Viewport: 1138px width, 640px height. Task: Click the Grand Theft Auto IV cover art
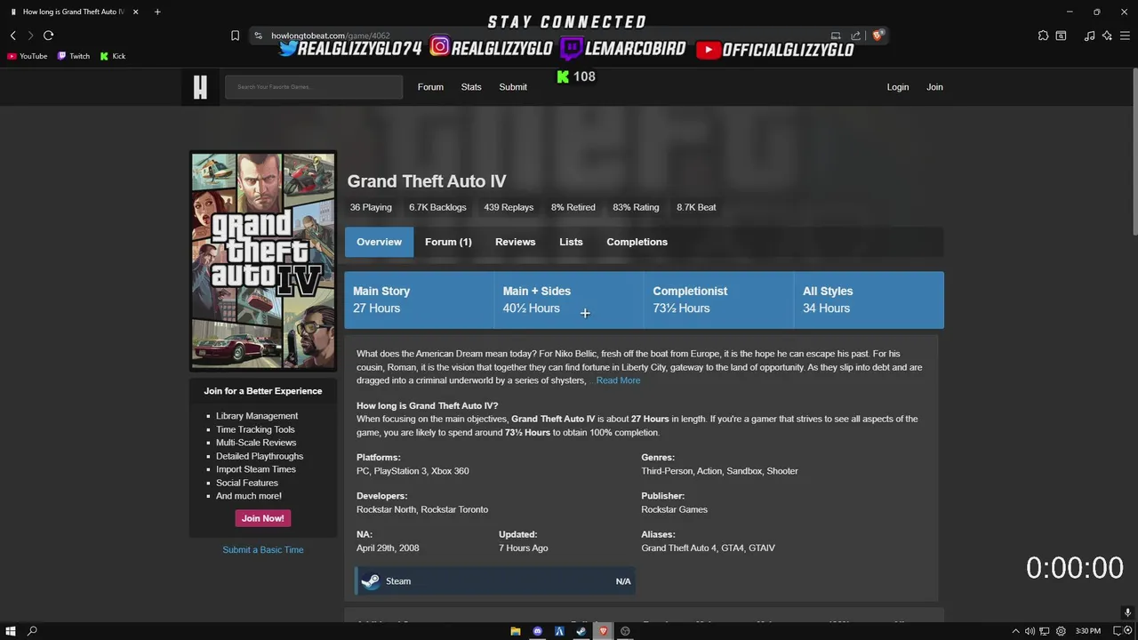[x=263, y=261]
